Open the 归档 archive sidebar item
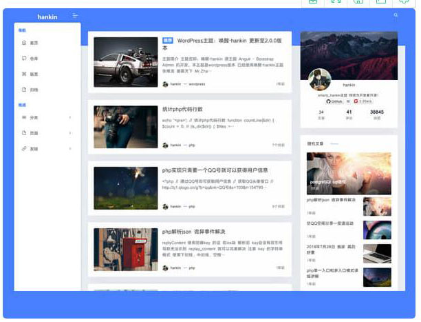 (34, 90)
